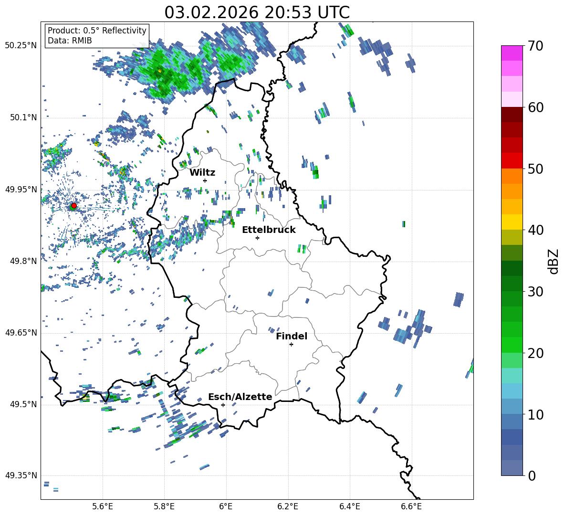
Task: Click the Findel station label
Action: 292,336
